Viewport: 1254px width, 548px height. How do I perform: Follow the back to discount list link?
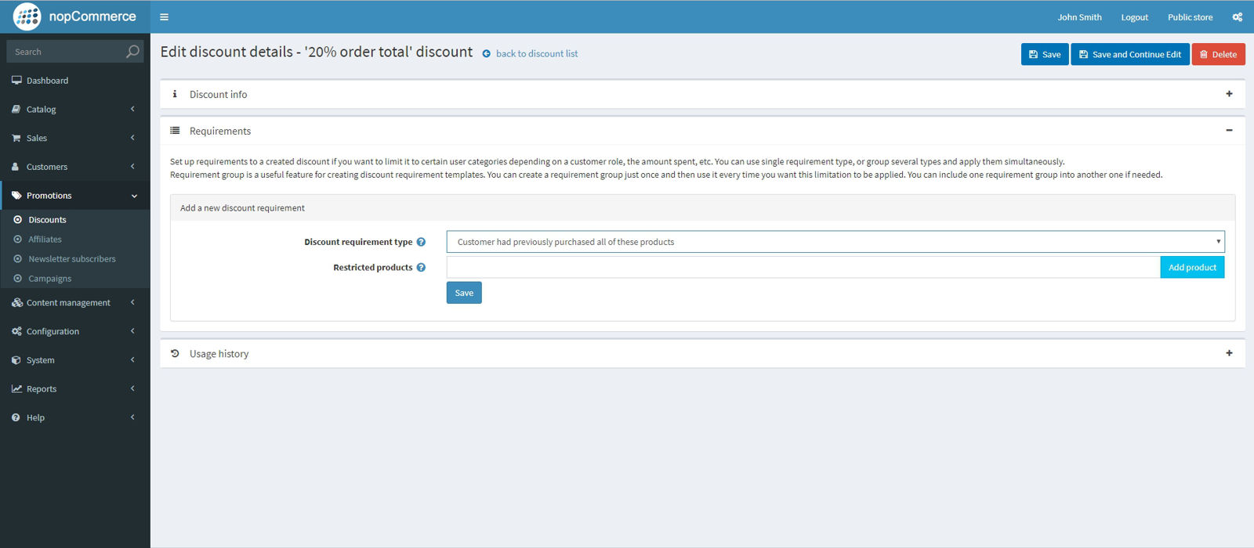(537, 54)
